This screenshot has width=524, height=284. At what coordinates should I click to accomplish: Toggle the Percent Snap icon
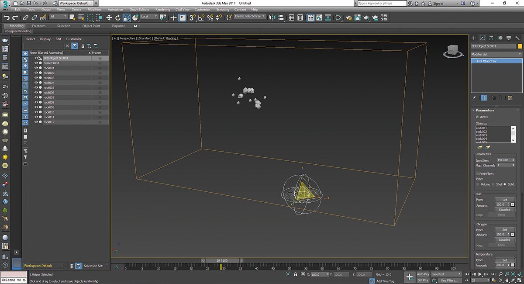[210, 17]
